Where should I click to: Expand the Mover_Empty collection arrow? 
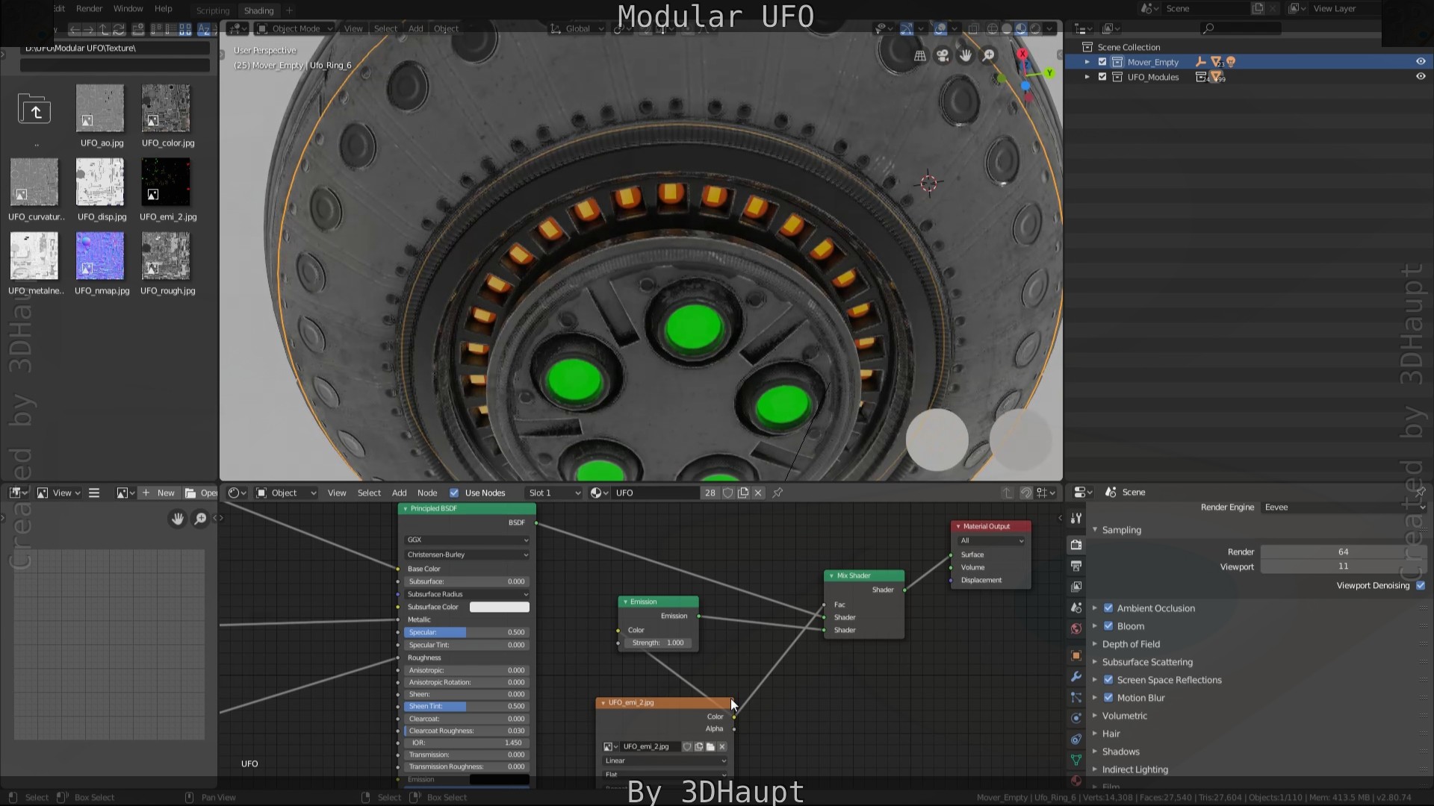coord(1087,62)
